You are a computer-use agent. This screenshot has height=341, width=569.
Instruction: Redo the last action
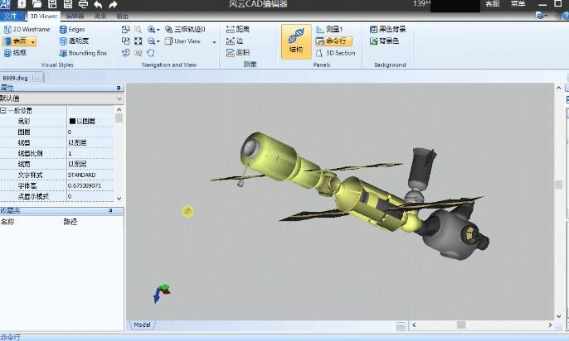113,4
